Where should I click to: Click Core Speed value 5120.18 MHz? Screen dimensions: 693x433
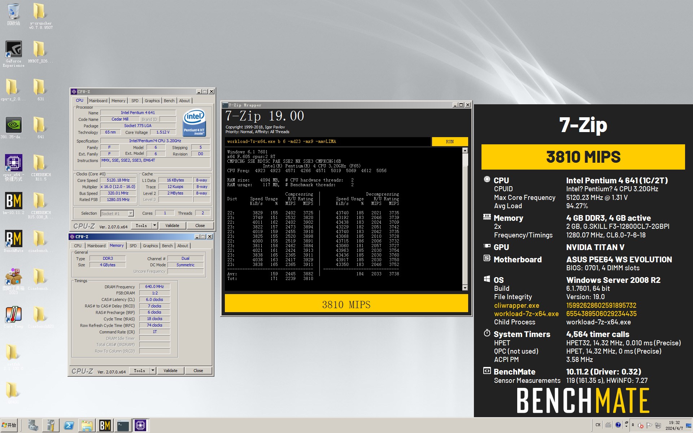(x=118, y=180)
